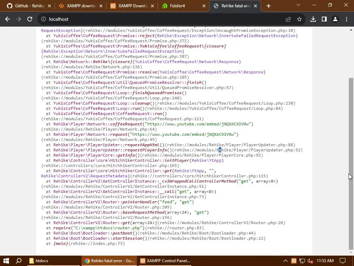354x266 pixels.
Task: Click "{main}" text in stack trace
Action: point(60,243)
